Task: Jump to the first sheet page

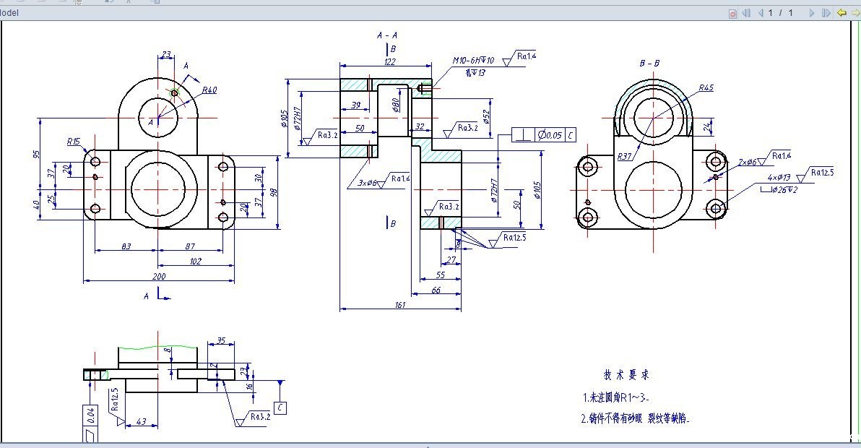Action: (746, 13)
